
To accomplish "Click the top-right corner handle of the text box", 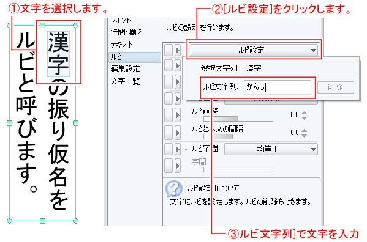I will 75,25.
